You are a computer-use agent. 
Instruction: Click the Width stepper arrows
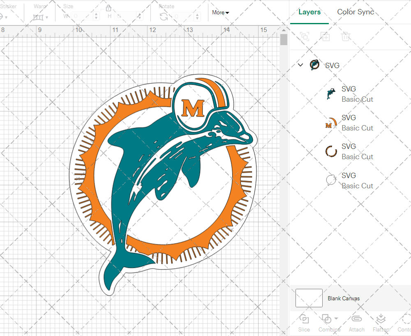pyautogui.click(x=96, y=16)
